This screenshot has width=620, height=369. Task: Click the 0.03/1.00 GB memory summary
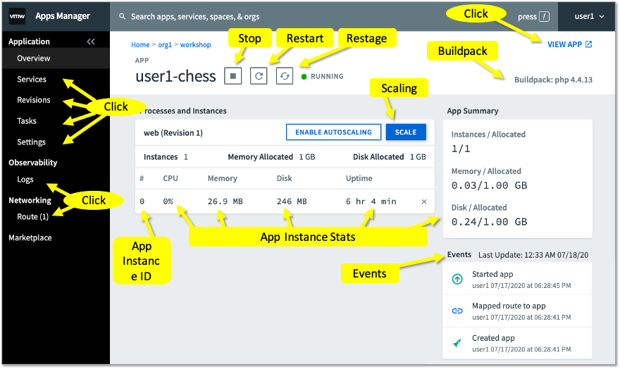pyautogui.click(x=489, y=185)
